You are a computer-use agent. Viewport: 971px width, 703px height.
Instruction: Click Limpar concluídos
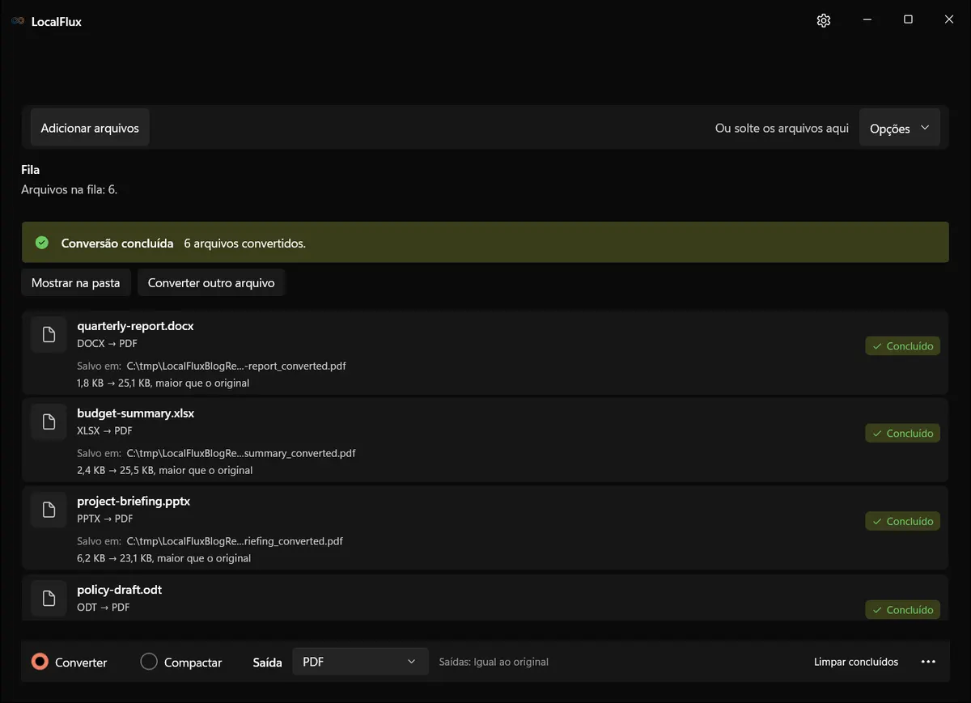(856, 662)
